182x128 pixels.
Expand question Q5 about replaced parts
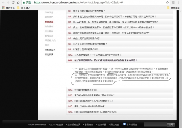coord(119,27)
